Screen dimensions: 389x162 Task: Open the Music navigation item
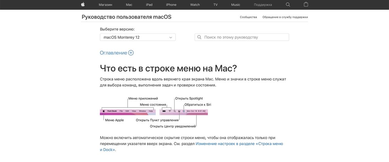(236, 5)
